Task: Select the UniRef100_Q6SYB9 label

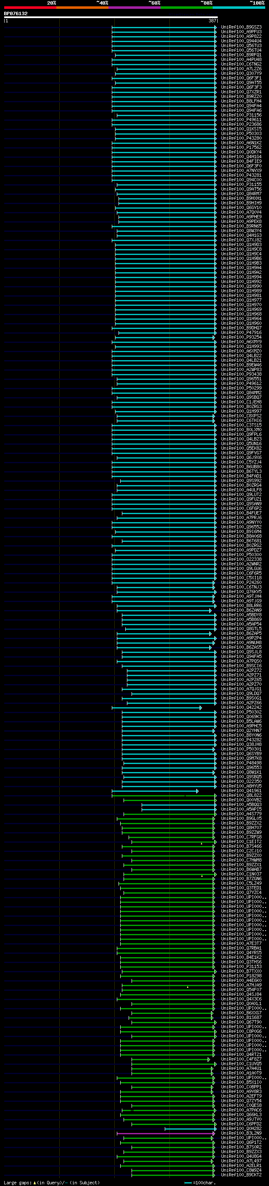Action: [x=241, y=754]
